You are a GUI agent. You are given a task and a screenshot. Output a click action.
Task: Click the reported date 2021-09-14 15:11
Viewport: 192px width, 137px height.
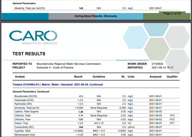[163, 67]
